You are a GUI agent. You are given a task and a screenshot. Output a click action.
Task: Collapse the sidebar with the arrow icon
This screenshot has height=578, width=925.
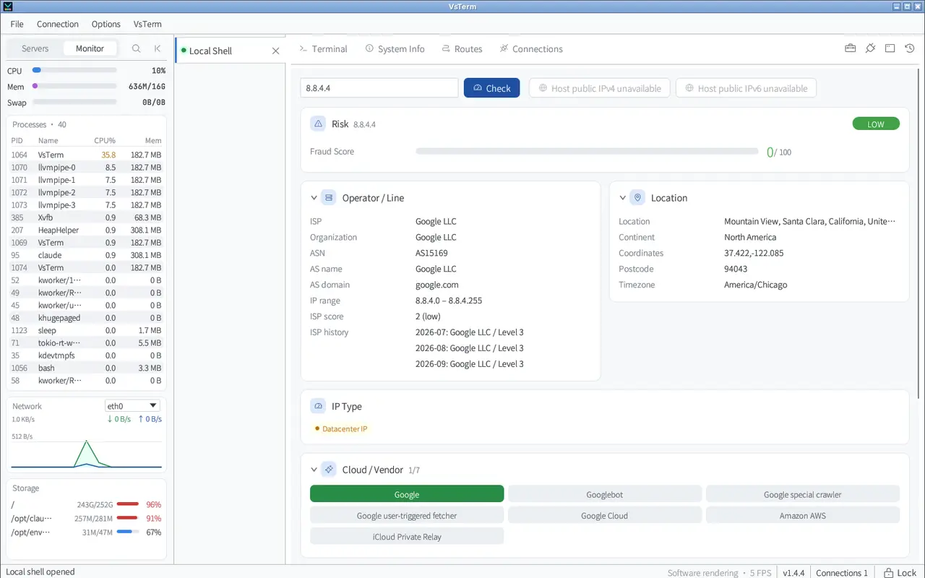pos(158,48)
